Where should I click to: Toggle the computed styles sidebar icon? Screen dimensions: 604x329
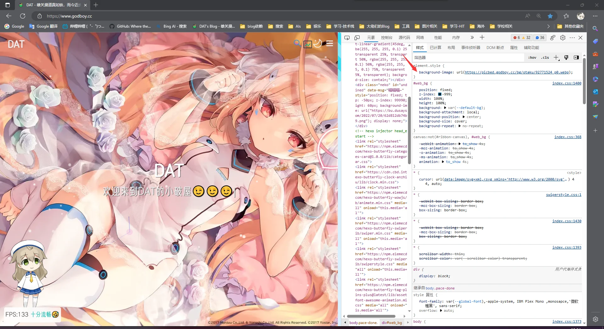coord(576,57)
